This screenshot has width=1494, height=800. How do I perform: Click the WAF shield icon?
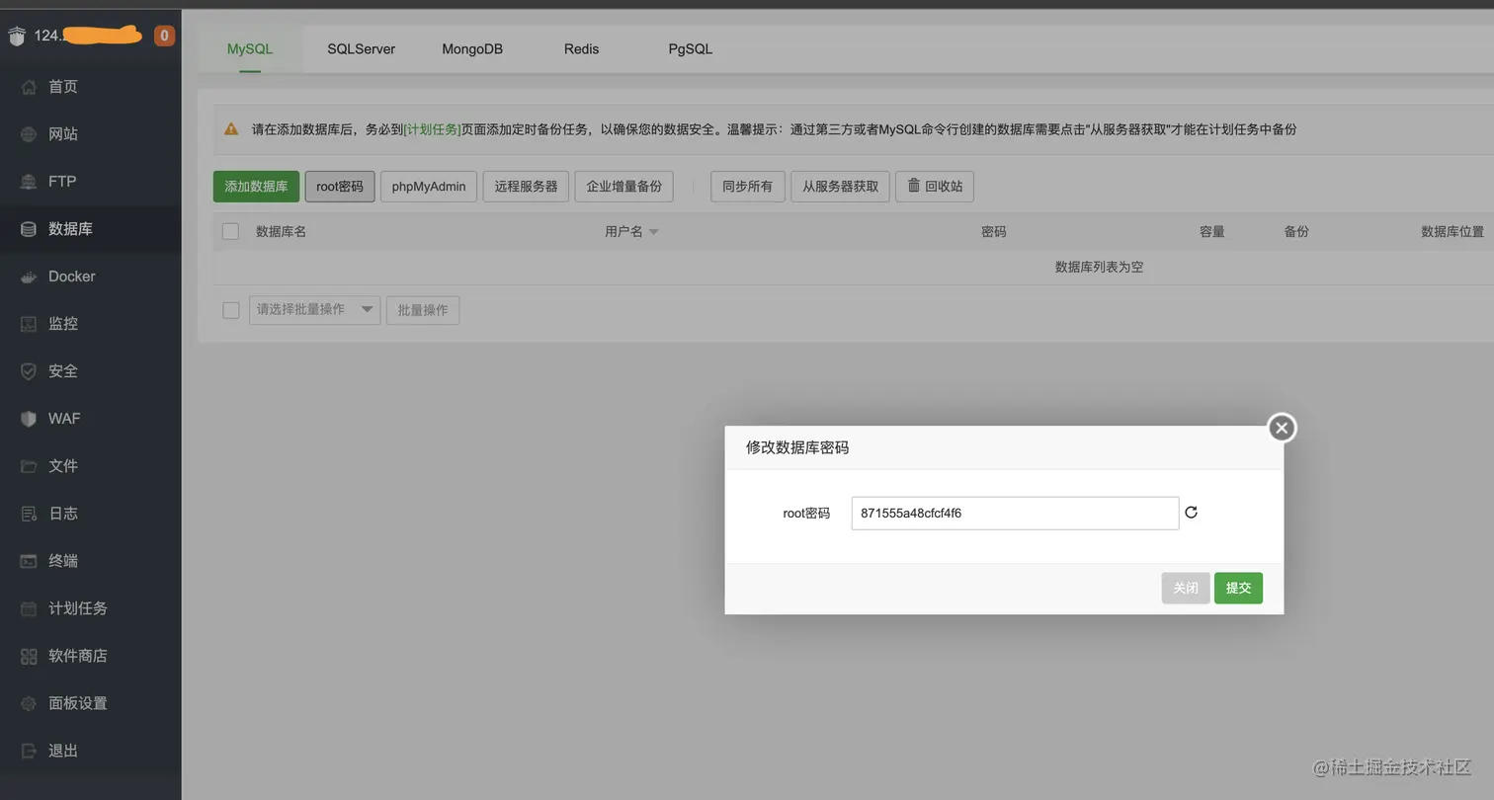click(x=29, y=419)
